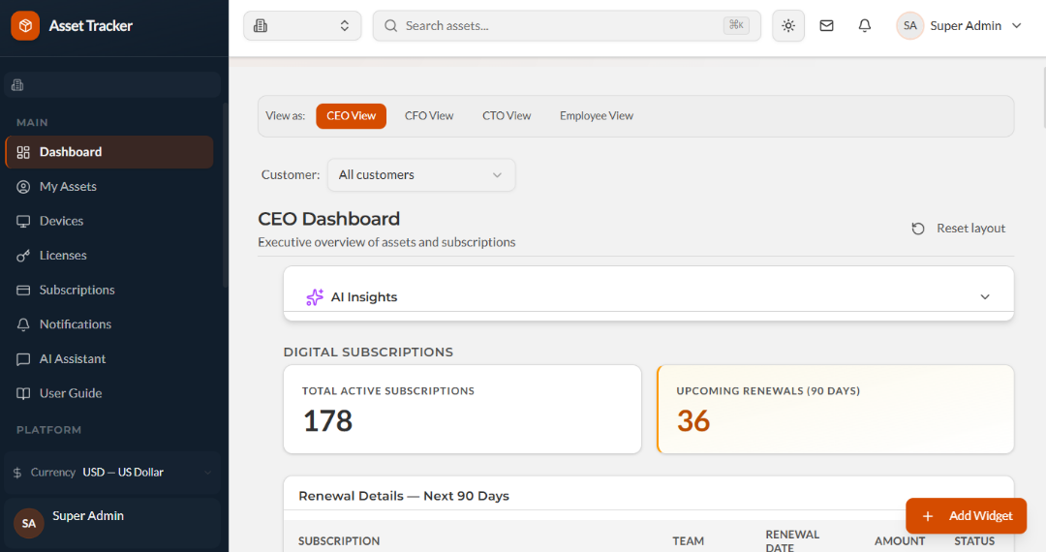The image size is (1046, 552).
Task: Click the AI Insights sparkle icon
Action: pyautogui.click(x=315, y=297)
